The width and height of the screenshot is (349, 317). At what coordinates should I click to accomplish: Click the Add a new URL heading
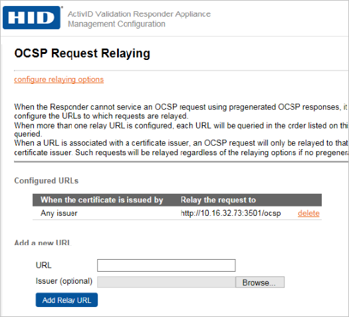pos(43,242)
